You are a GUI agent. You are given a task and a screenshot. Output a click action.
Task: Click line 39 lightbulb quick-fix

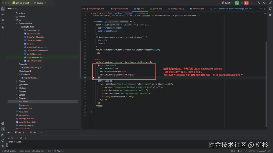pyautogui.click(x=93, y=78)
